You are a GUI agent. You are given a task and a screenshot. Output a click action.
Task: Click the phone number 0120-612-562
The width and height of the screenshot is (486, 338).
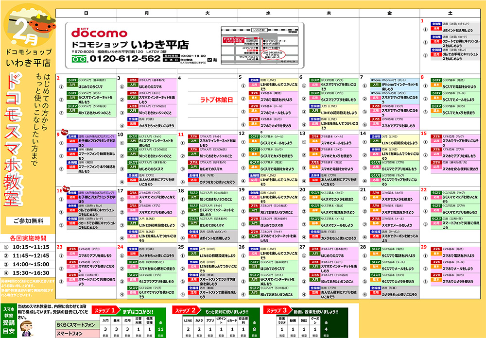[125, 58]
